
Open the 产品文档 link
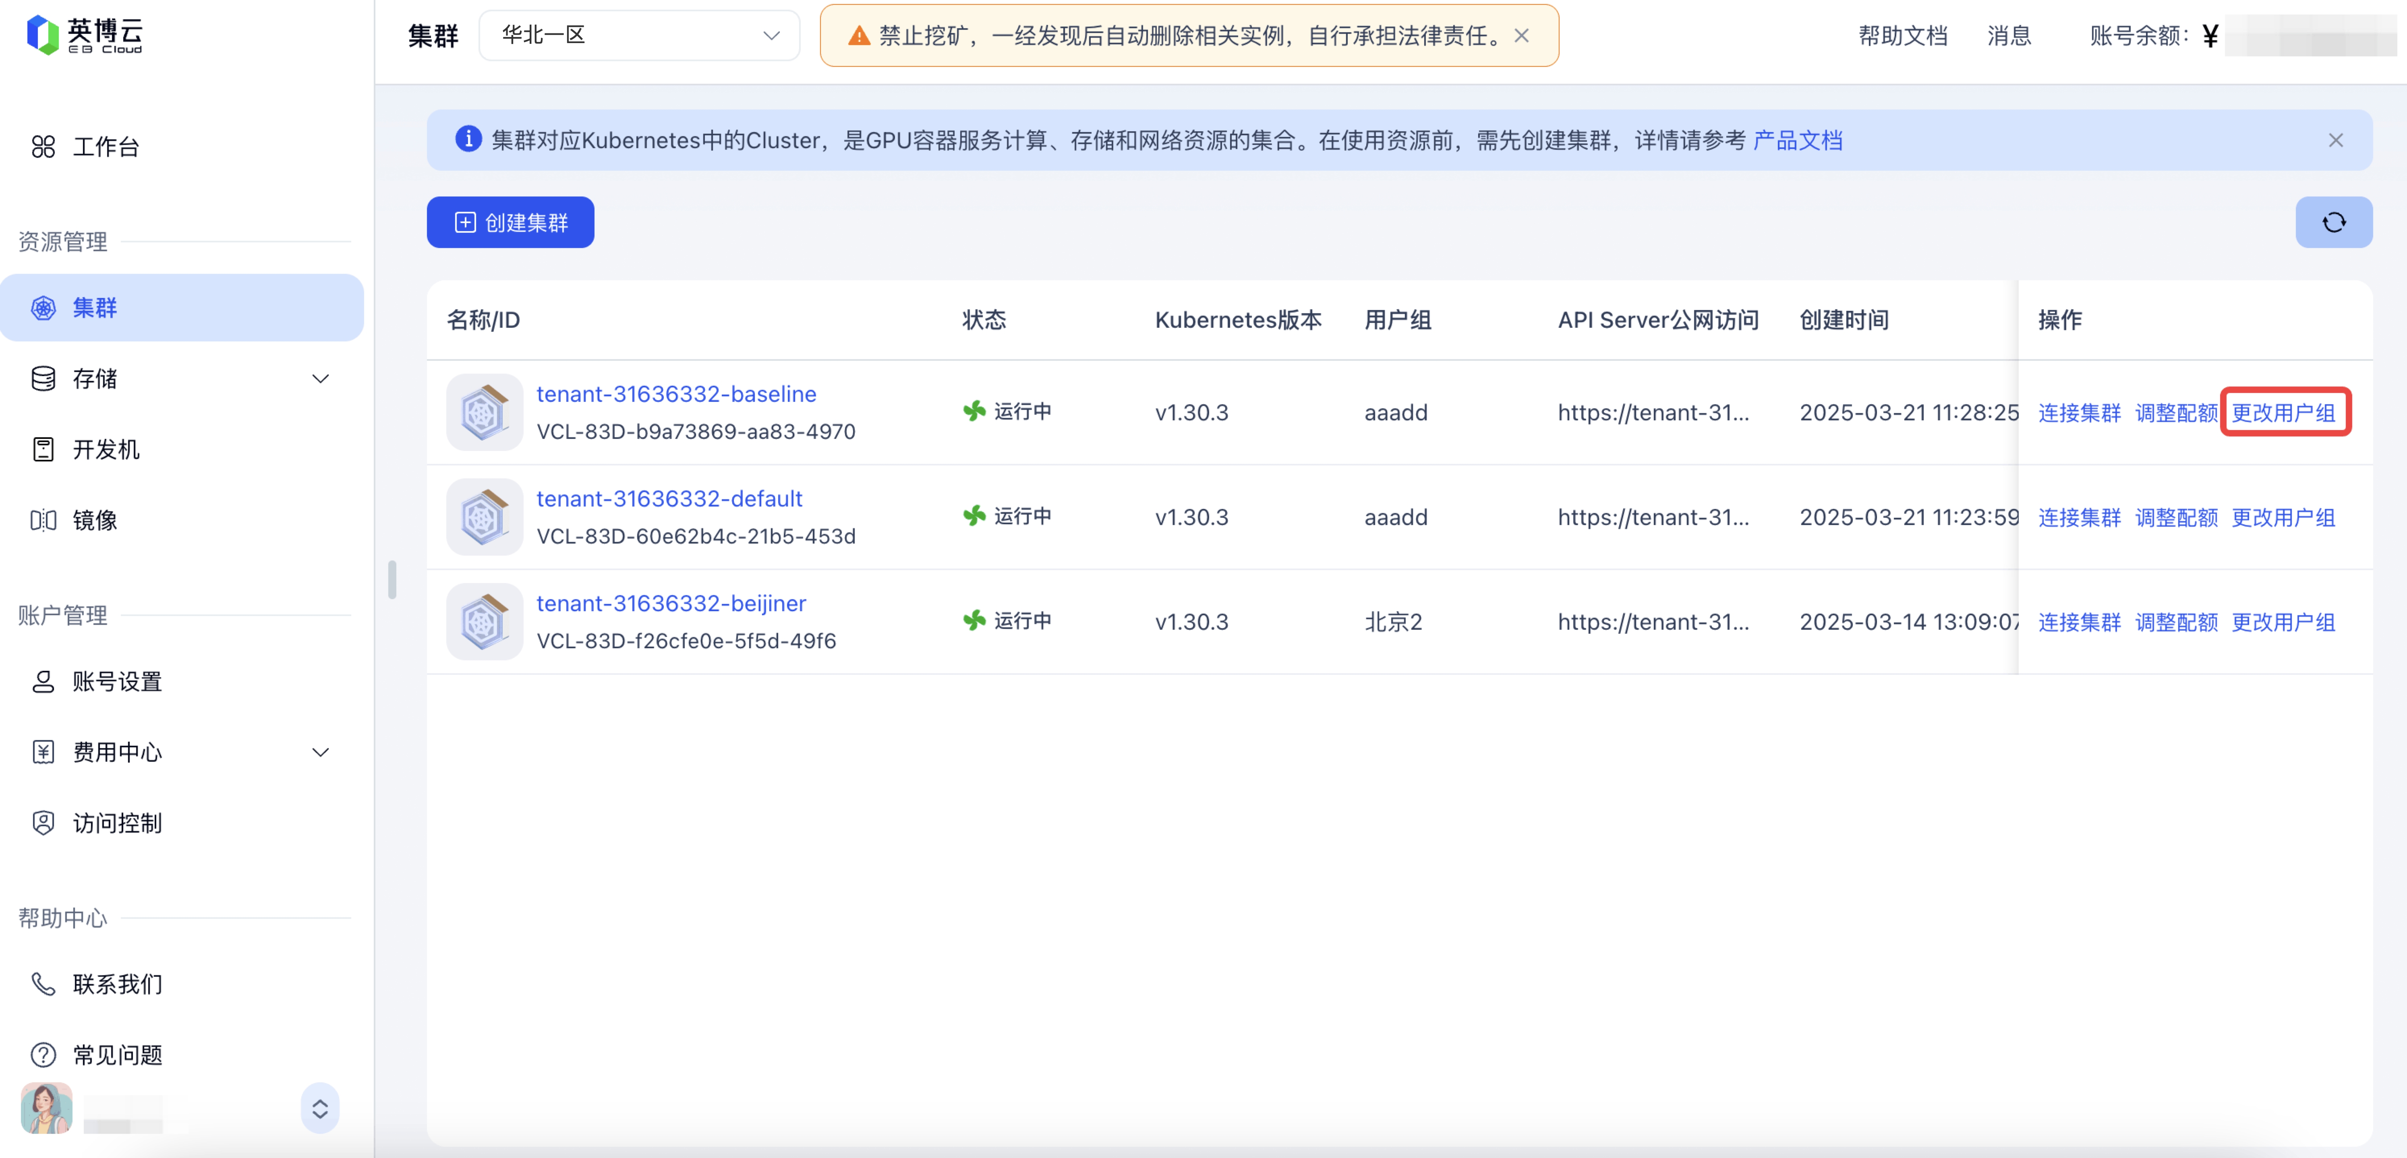[x=1797, y=140]
